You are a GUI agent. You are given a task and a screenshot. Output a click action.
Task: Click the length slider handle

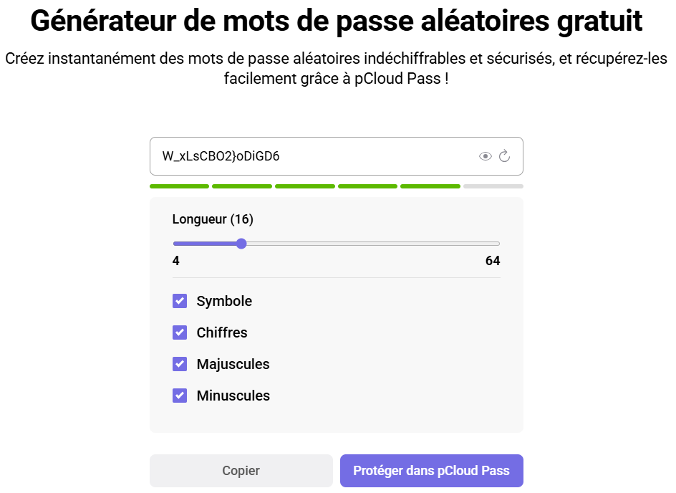(x=241, y=244)
